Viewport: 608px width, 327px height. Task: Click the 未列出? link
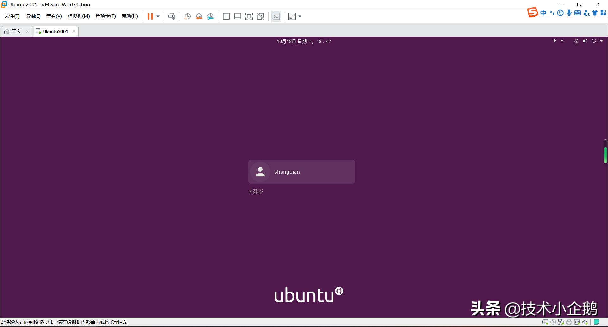256,191
